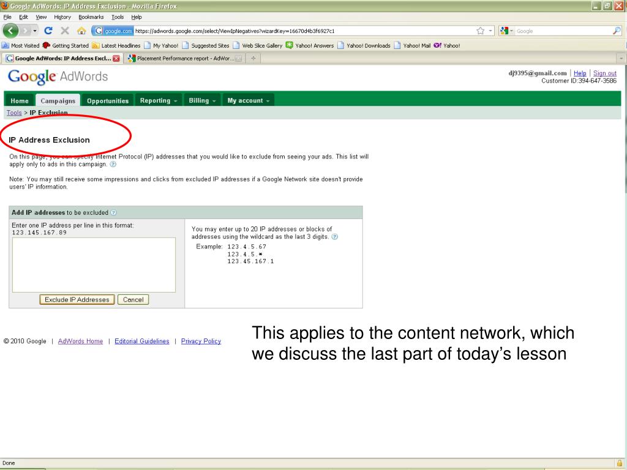Open the Bookmarks menu
Viewport: 627px width, 470px height.
point(91,17)
